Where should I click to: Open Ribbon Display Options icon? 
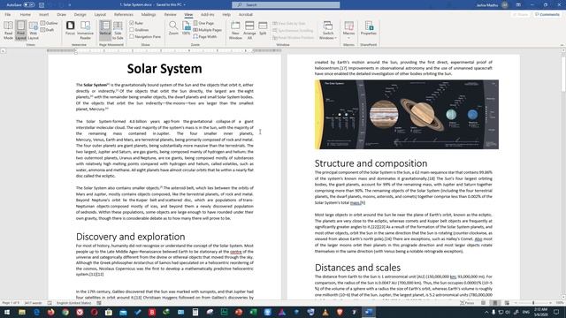(518, 5)
